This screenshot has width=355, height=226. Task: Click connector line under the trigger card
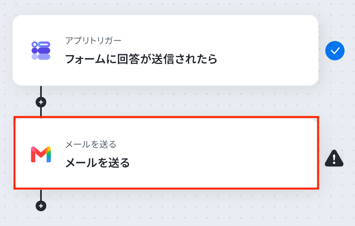[41, 91]
